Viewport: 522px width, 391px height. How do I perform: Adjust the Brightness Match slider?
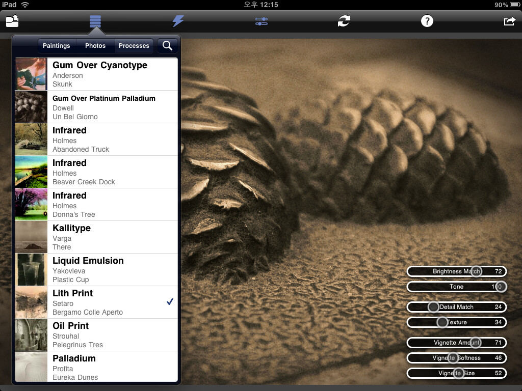[476, 271]
